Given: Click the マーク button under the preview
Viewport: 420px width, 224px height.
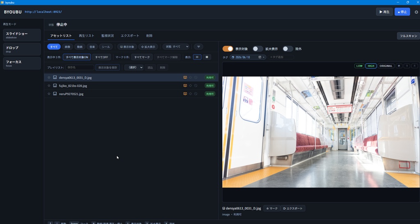Looking at the screenshot, I should (x=272, y=208).
